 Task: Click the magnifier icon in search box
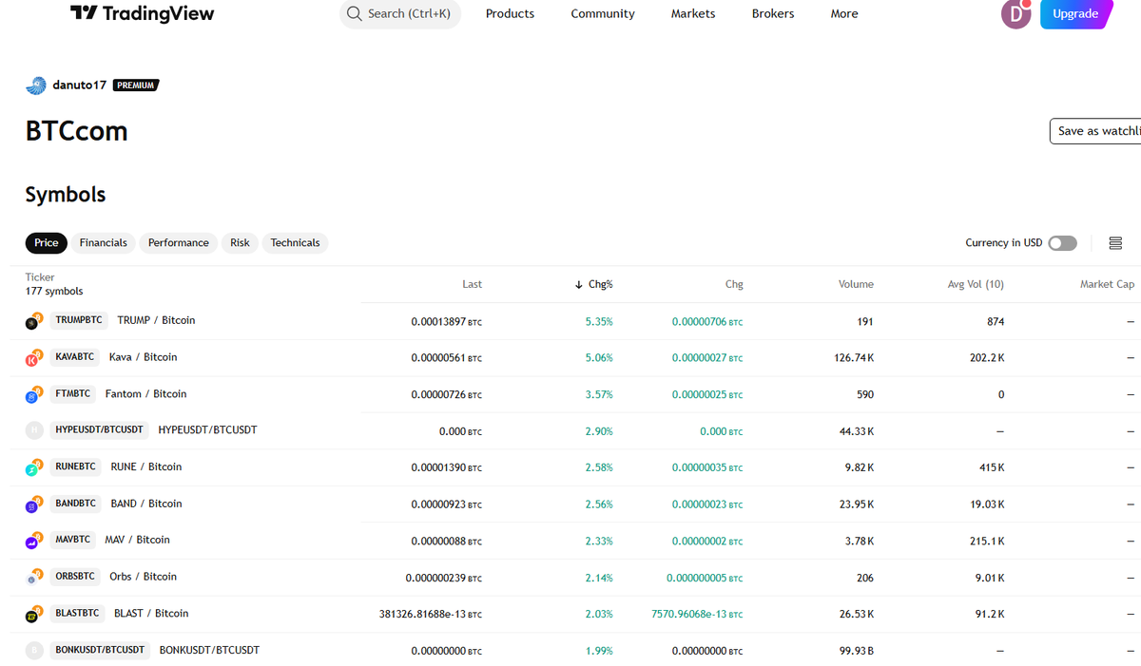[355, 13]
